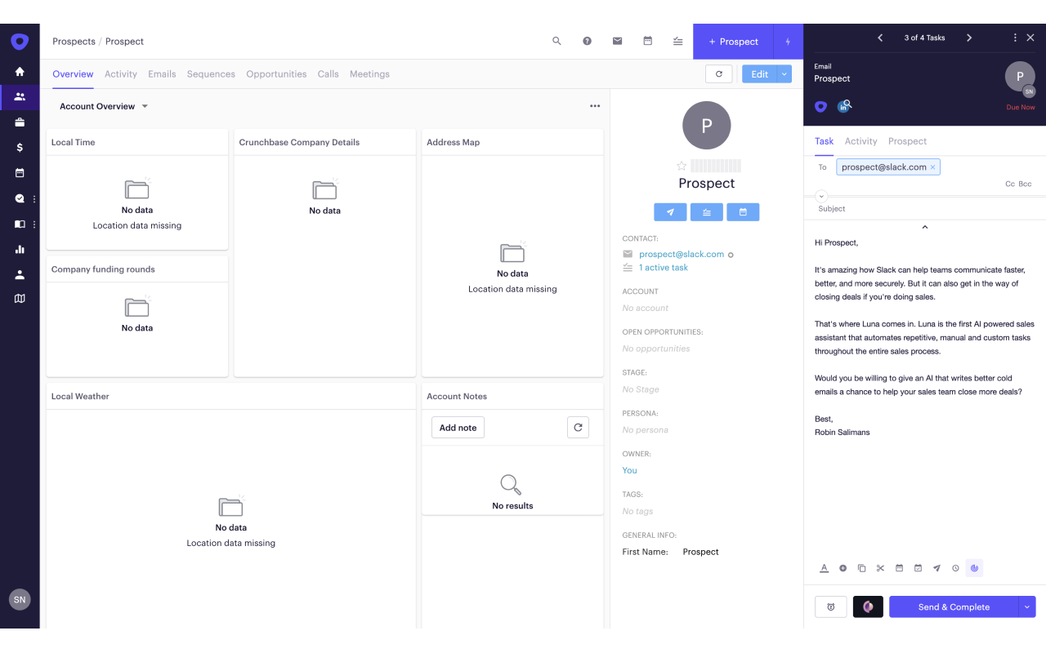Switch to the Sequences tab

[211, 74]
